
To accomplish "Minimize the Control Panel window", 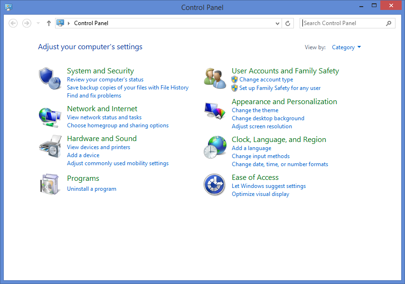I will click(x=361, y=6).
